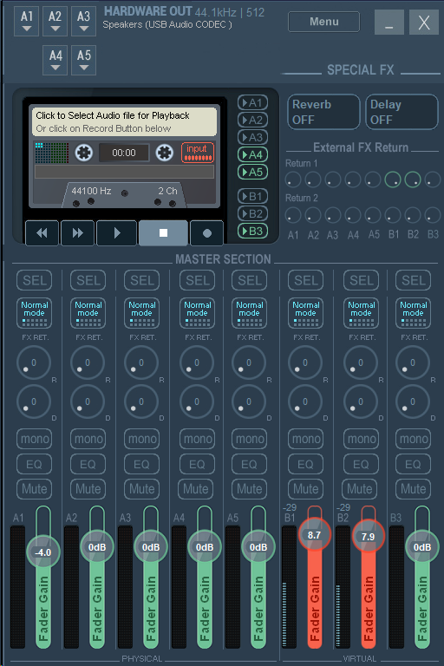Enable EQ on the B1 bus
This screenshot has height=666, width=444.
click(306, 464)
